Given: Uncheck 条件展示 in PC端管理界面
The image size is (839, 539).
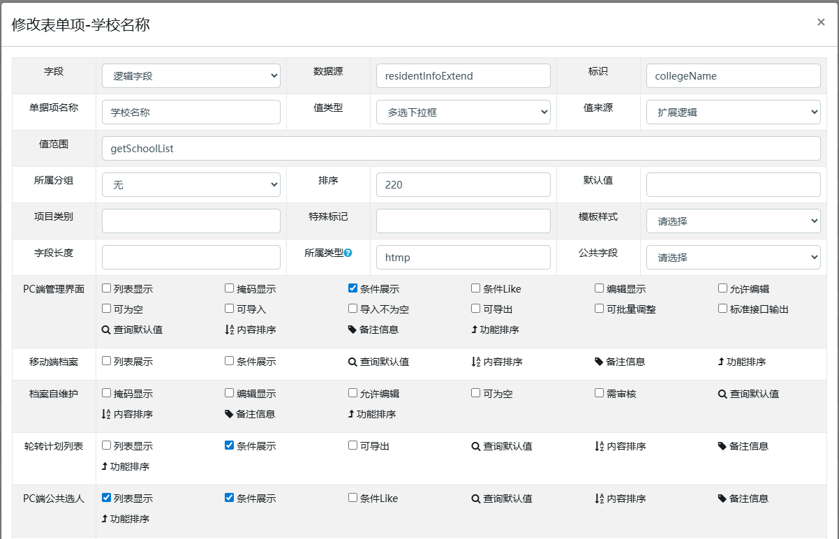Looking at the screenshot, I should tap(352, 288).
